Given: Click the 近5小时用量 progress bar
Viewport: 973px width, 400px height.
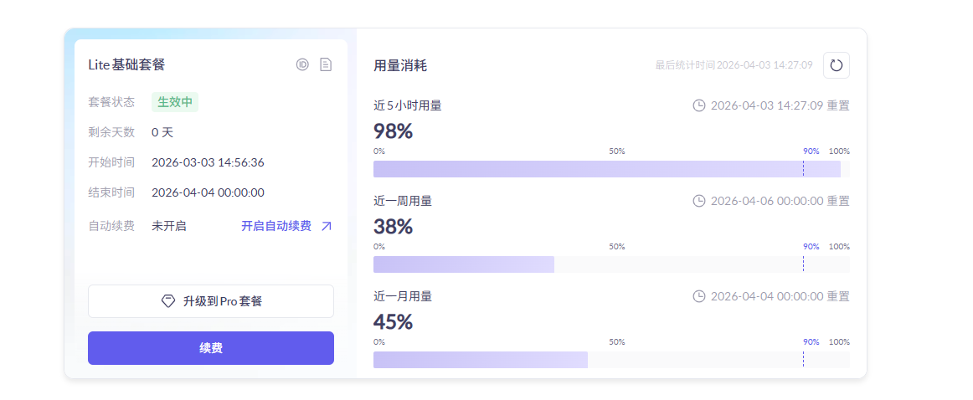Looking at the screenshot, I should click(611, 169).
